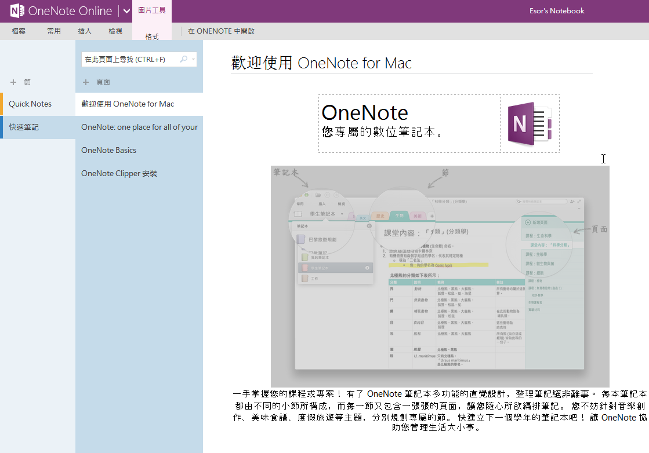
Task: Click the OneNote logo icon in header
Action: [17, 11]
